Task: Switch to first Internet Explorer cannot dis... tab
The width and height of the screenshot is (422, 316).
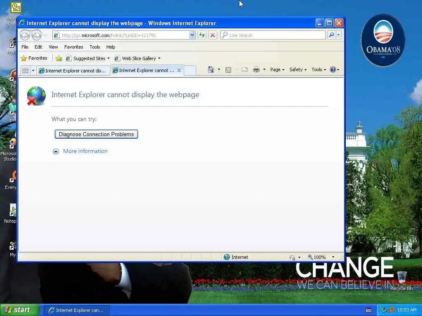Action: point(73,71)
